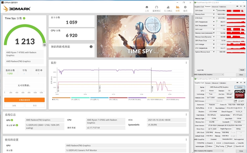This screenshot has width=247, height=153.
Task: Open Validation tab in lower GPU-Z window
Action: coord(222,83)
